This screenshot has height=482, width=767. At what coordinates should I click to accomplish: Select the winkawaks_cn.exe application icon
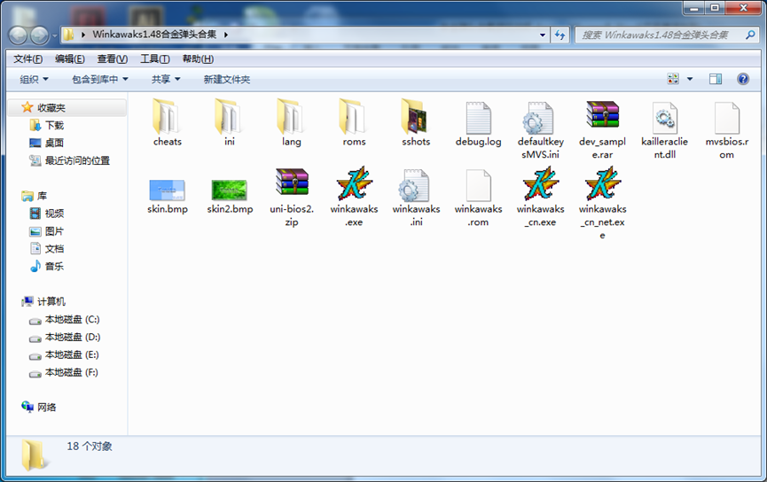point(541,183)
